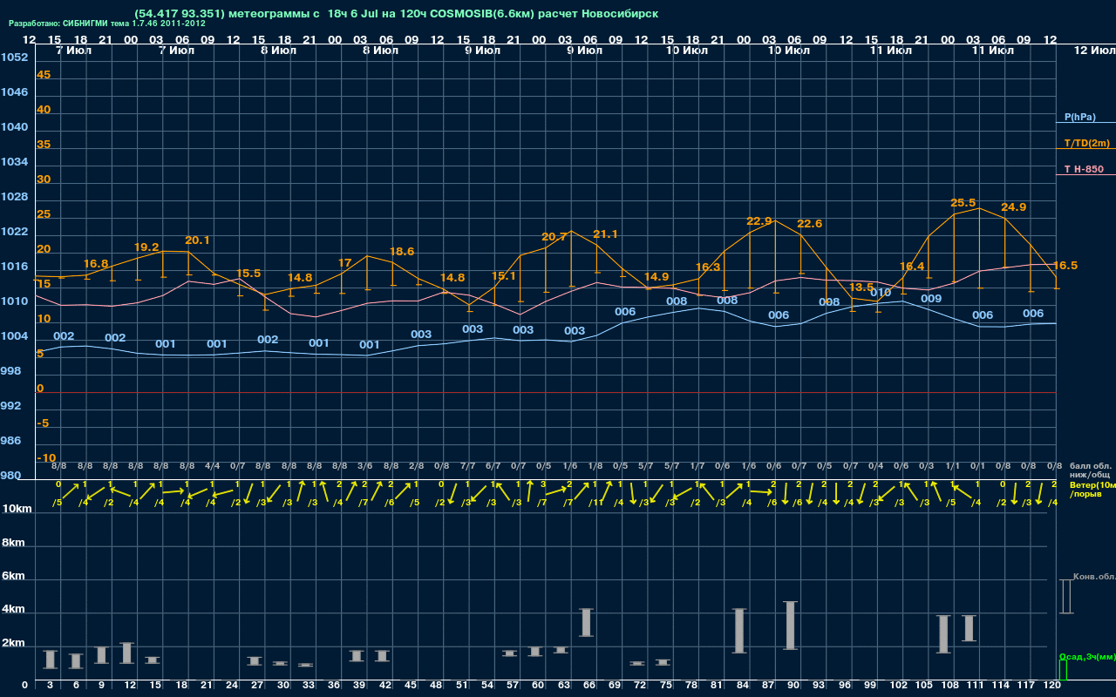Click the 16.8 temperature value

click(x=96, y=264)
